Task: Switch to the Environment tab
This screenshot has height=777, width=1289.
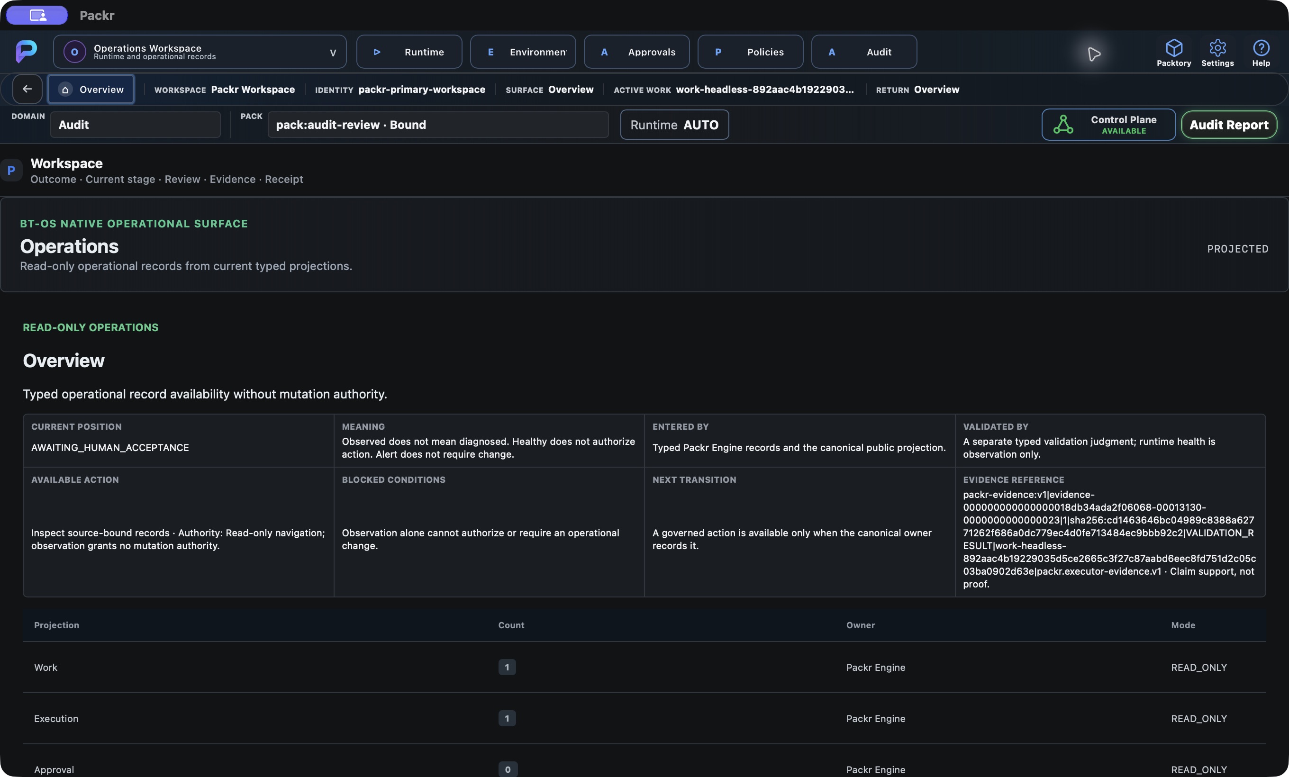Action: pos(523,52)
